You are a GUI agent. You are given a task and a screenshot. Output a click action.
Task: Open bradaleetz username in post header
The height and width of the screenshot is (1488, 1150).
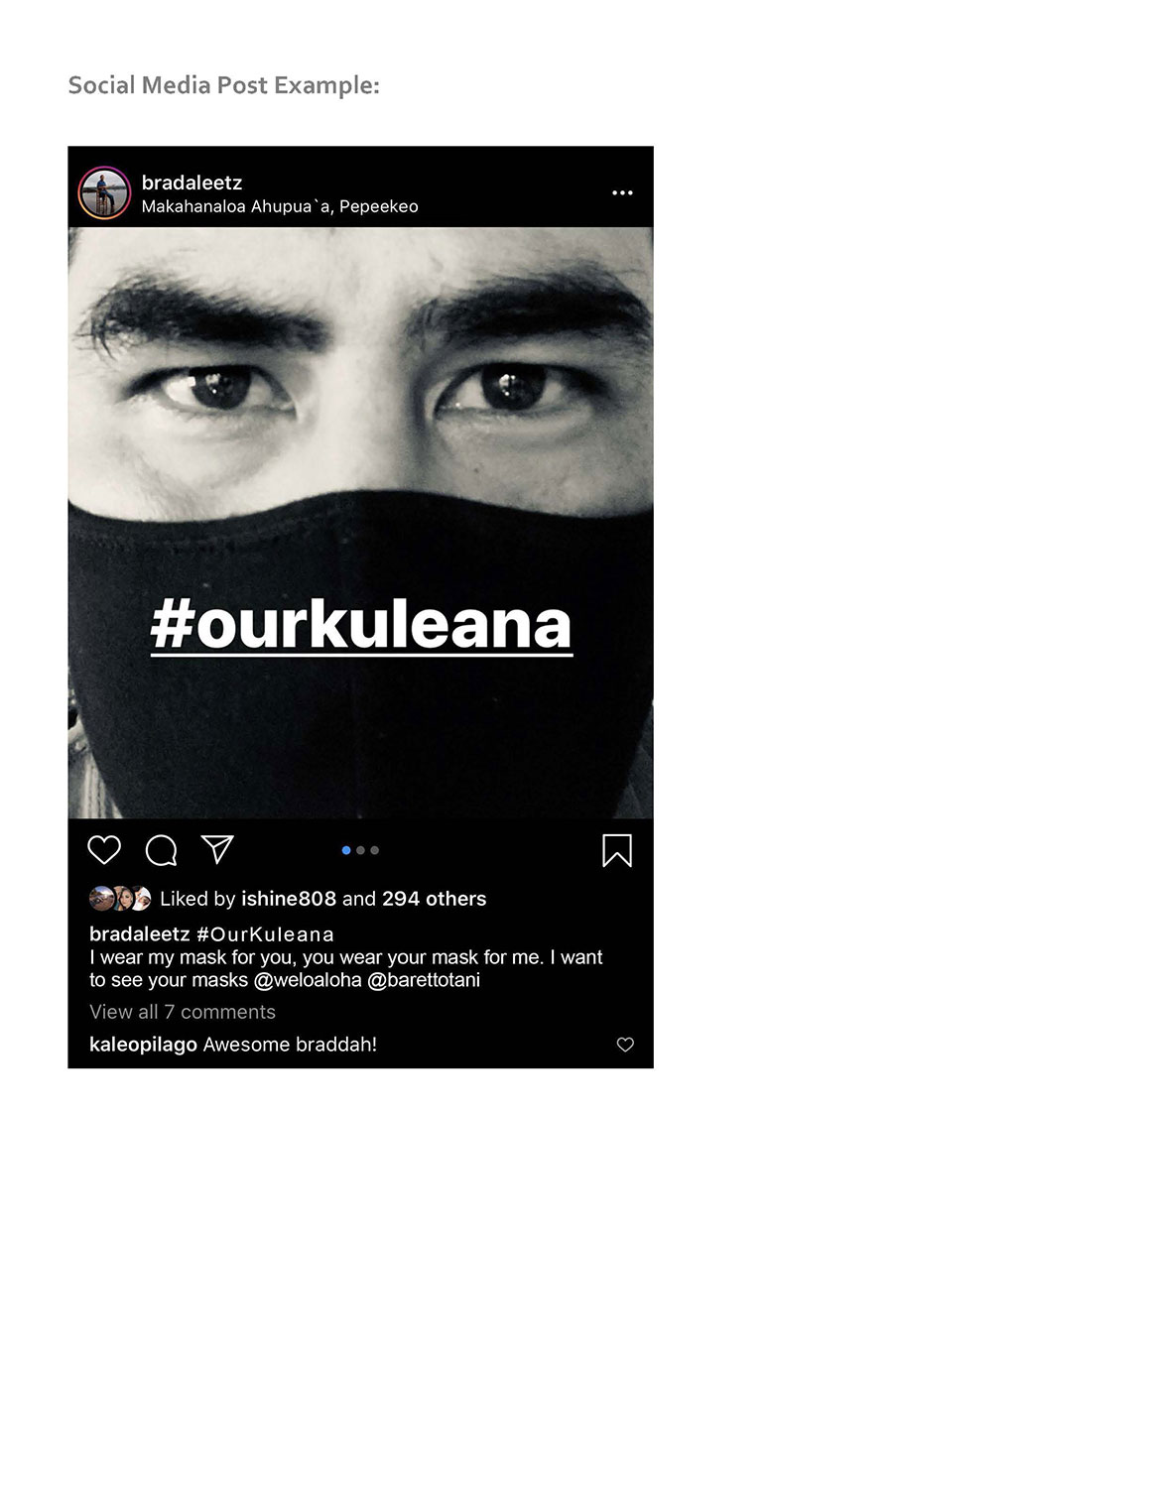pos(192,183)
